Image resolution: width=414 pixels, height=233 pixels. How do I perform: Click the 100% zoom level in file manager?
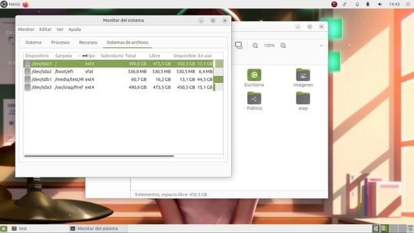[269, 45]
